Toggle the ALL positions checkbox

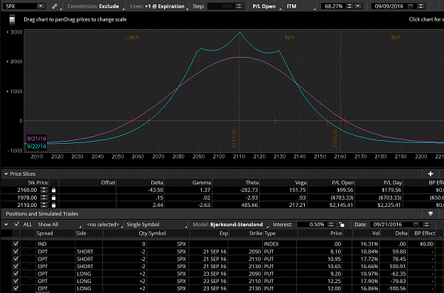click(16, 225)
